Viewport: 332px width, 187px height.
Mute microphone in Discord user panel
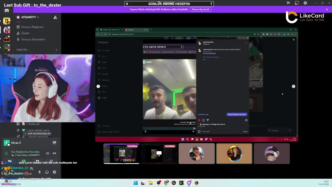[x=39, y=172]
